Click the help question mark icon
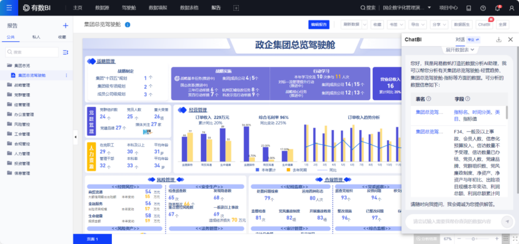 (x=483, y=8)
